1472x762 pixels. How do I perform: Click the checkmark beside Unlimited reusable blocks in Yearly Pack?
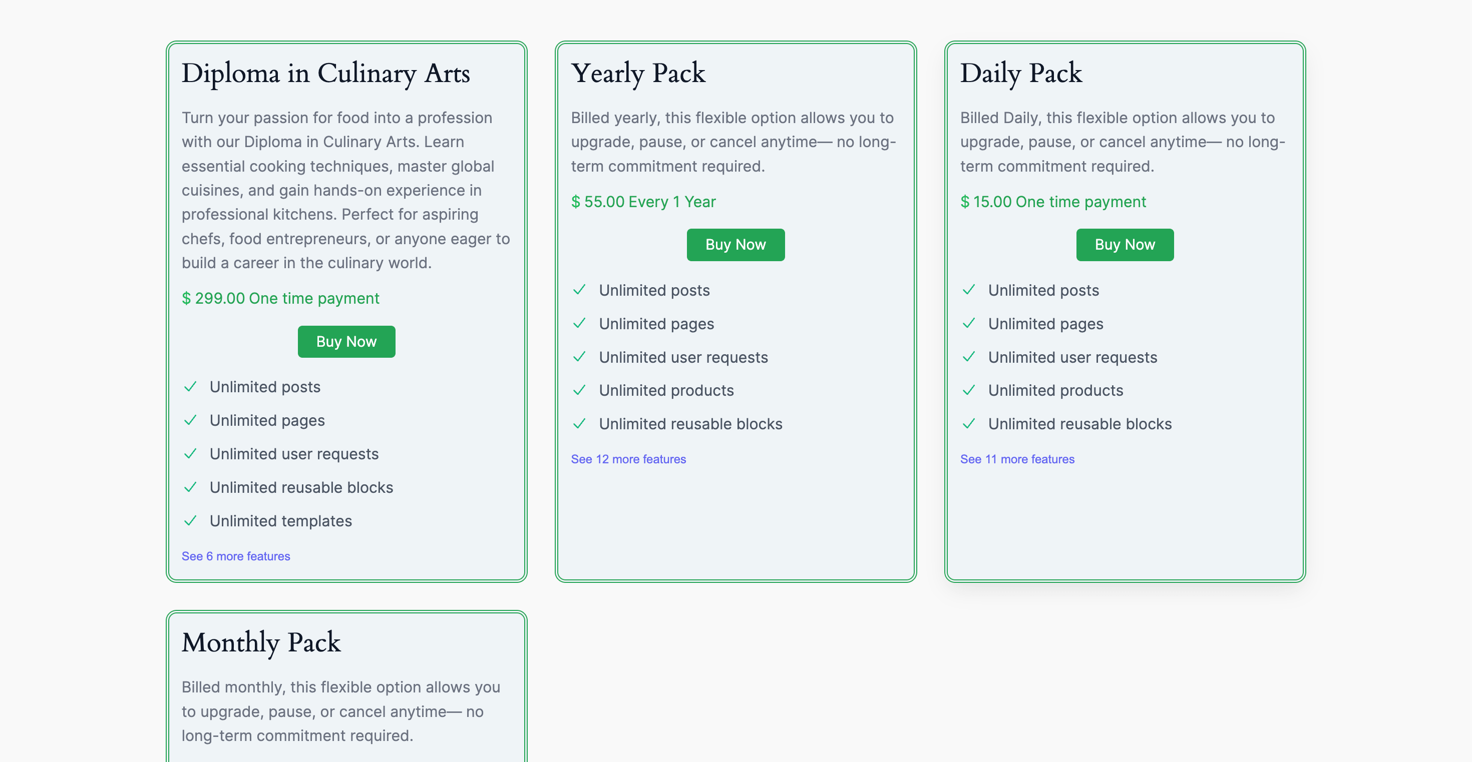580,424
